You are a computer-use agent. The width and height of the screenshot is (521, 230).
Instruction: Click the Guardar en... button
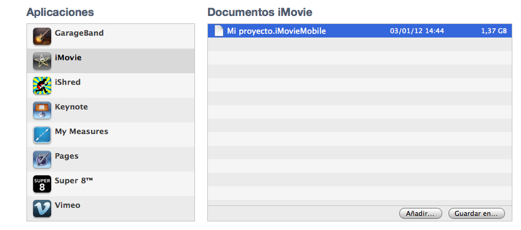click(476, 214)
